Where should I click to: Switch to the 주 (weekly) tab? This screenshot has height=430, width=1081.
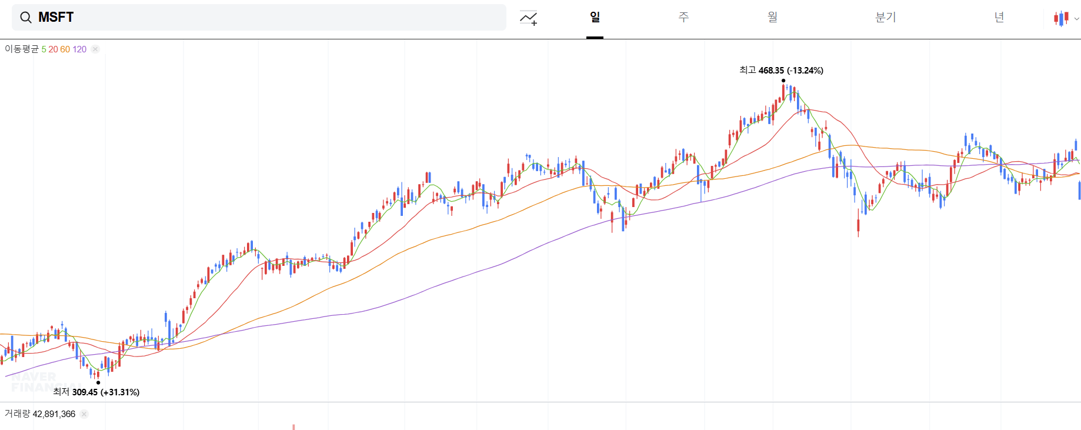point(683,17)
